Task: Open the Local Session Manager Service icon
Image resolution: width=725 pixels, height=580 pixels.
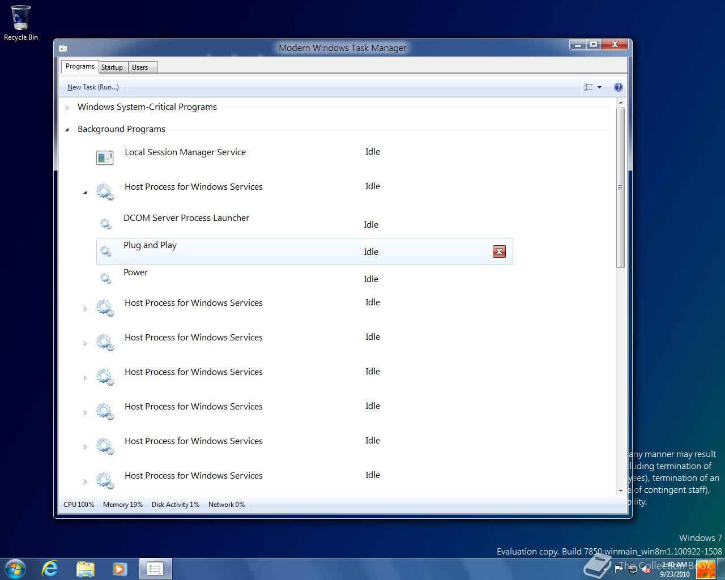Action: tap(105, 157)
